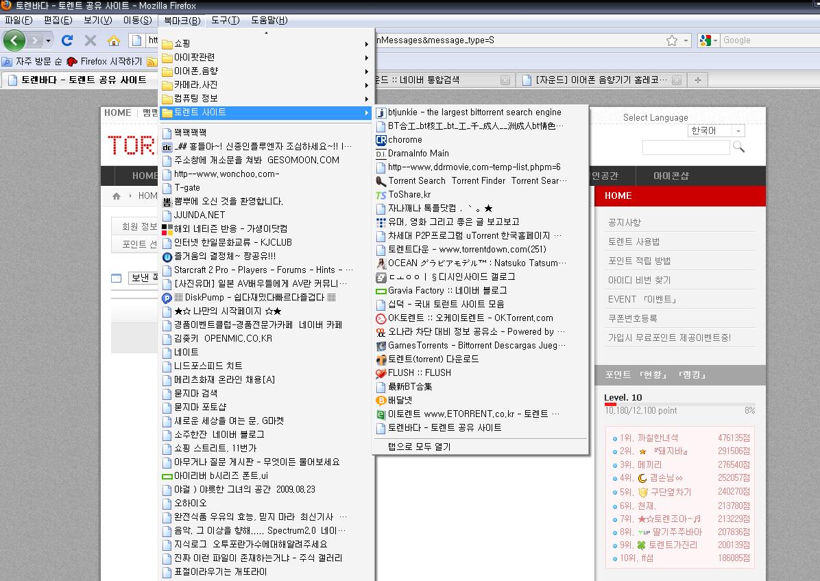820x581 pixels.
Task: Open the back-forward history dropdown arrow
Action: pos(48,40)
